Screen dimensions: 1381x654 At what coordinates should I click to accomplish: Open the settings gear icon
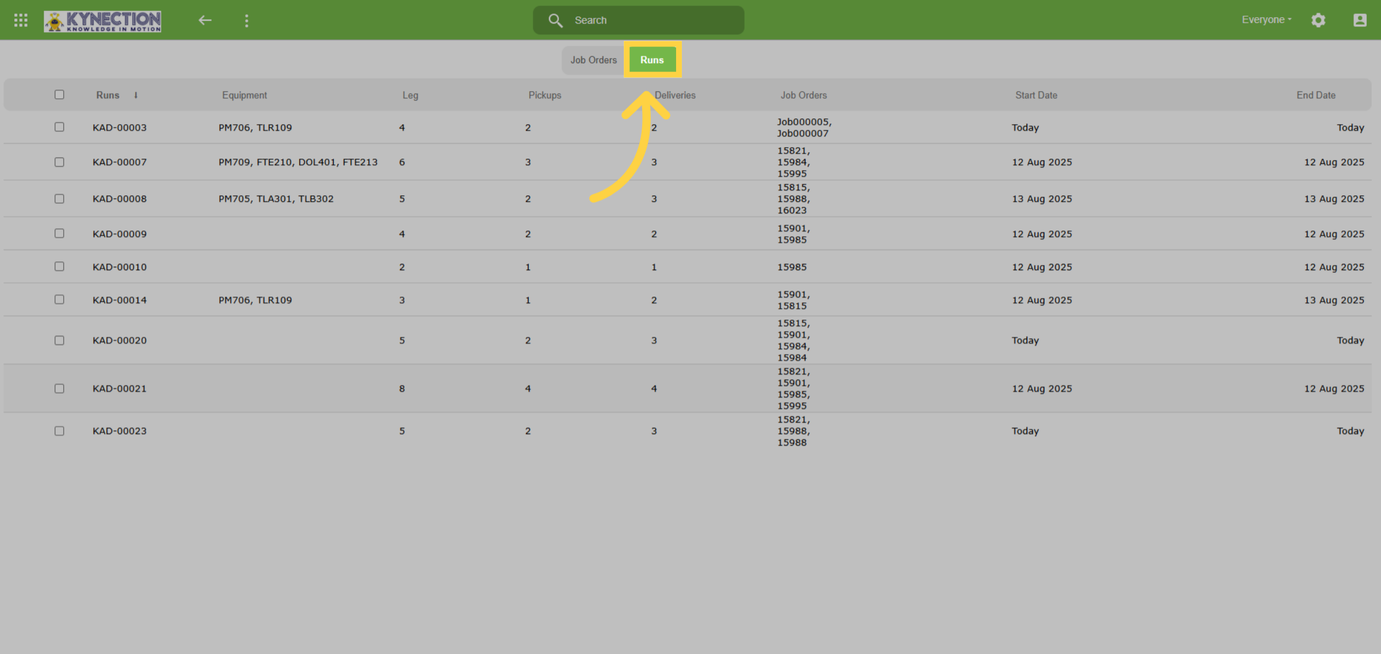click(1318, 20)
